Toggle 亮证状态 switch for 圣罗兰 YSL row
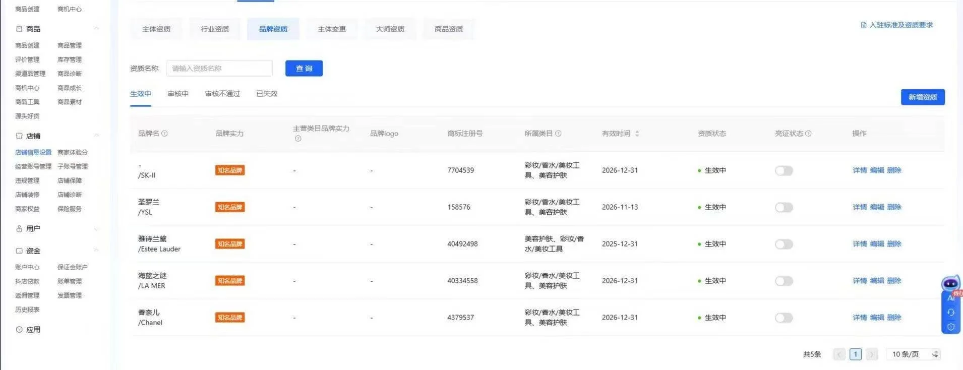Image resolution: width=963 pixels, height=370 pixels. point(784,207)
